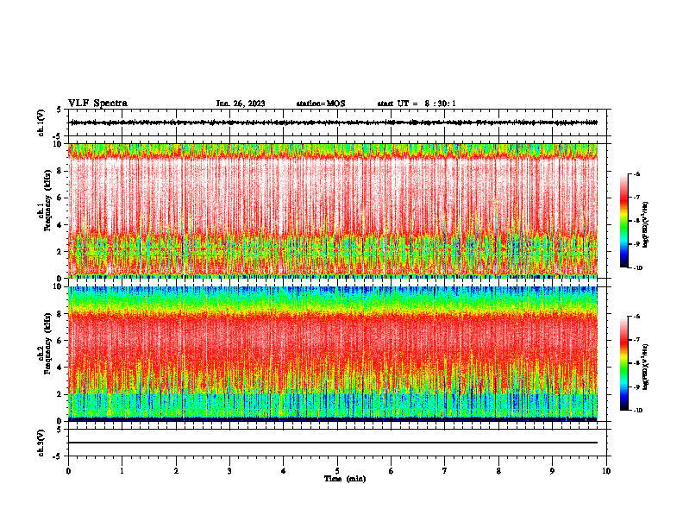Click the "ch.1(V)" axis label at top
The width and height of the screenshot is (683, 528).
[41, 123]
